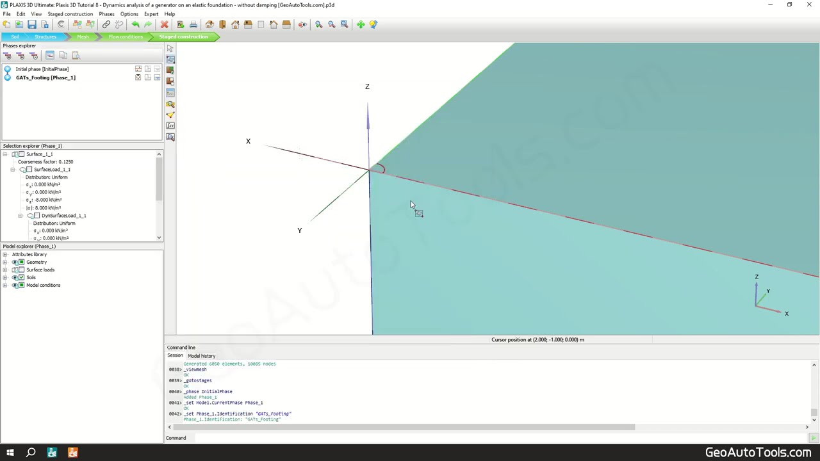Toggle the DynSurfaceLoad_1_1 checkbox
The height and width of the screenshot is (461, 820).
[x=37, y=216]
